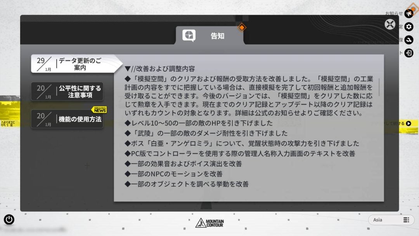Collapse the 改善および調整内容 section triangle
The height and width of the screenshot is (236, 419).
tap(128, 69)
